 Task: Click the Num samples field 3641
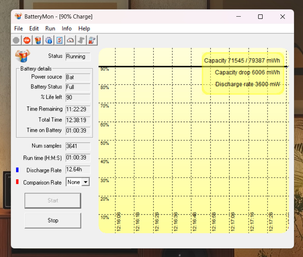point(78,146)
